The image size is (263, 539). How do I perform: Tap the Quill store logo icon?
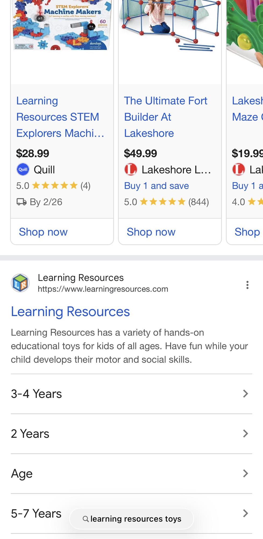(23, 170)
